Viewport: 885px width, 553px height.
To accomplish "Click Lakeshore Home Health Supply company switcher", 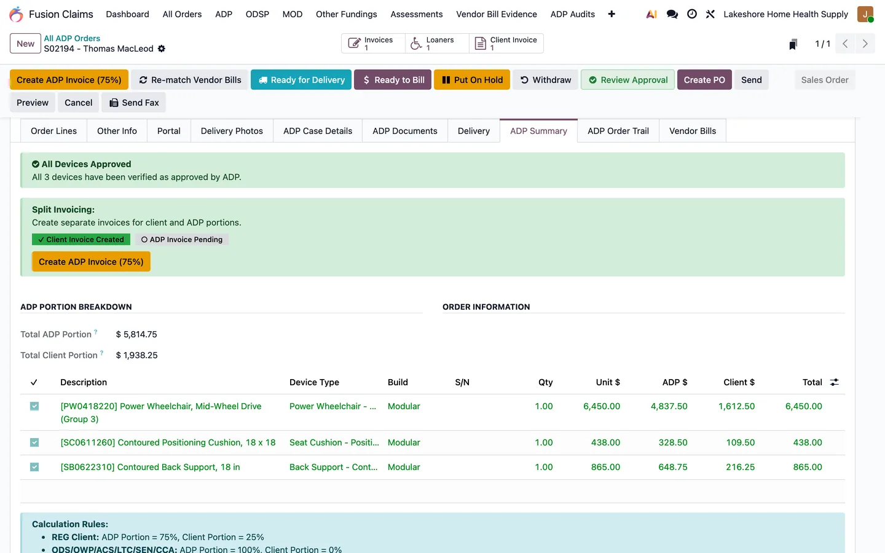I will click(x=785, y=14).
